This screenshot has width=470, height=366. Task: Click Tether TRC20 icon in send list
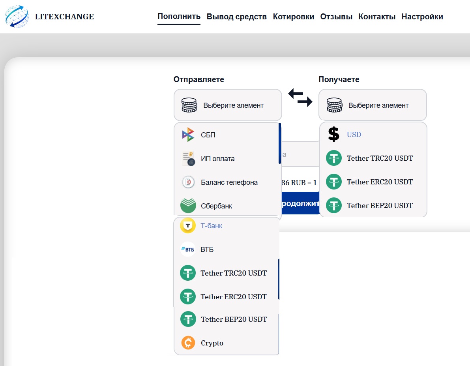point(188,273)
